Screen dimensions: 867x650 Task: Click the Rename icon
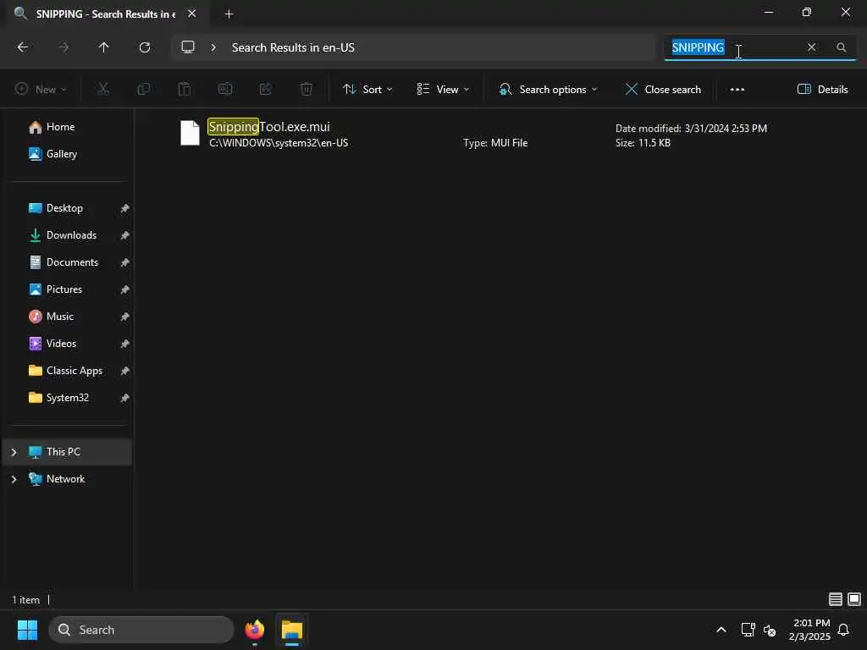pyautogui.click(x=225, y=89)
